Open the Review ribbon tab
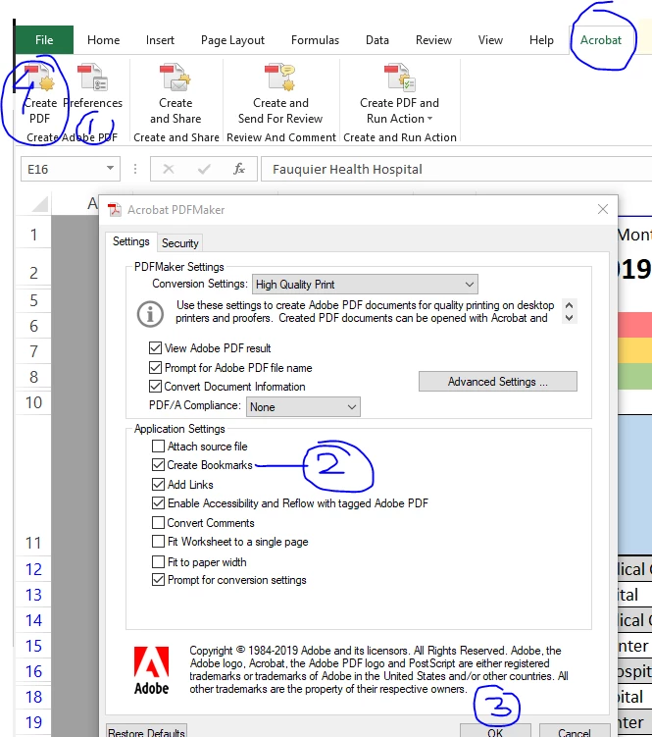 [433, 40]
